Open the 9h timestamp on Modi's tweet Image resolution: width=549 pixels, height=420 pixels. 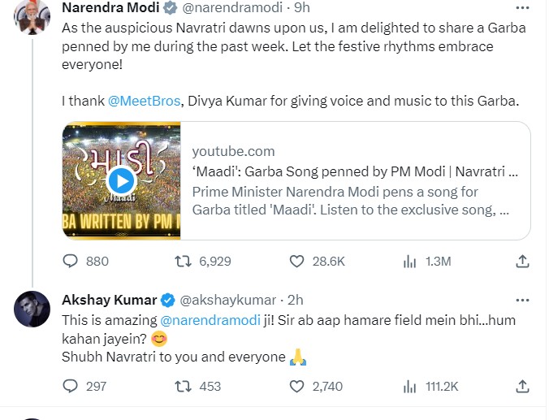(301, 7)
